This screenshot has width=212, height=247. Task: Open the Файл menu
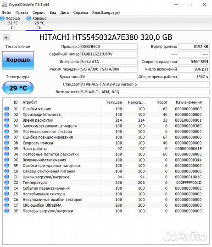click(6, 13)
